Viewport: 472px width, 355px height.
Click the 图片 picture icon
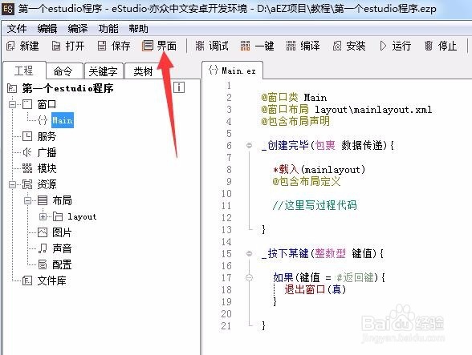point(43,232)
